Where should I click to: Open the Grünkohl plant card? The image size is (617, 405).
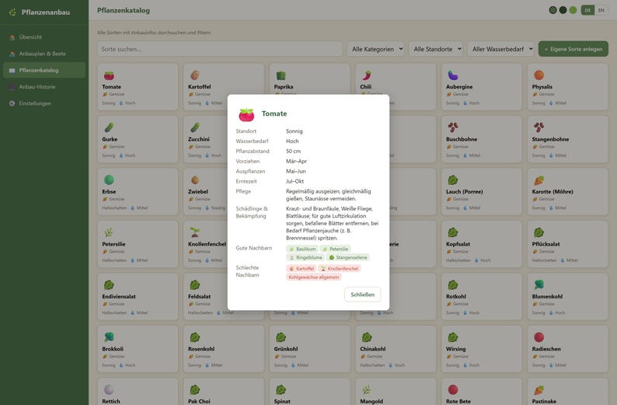pos(310,349)
